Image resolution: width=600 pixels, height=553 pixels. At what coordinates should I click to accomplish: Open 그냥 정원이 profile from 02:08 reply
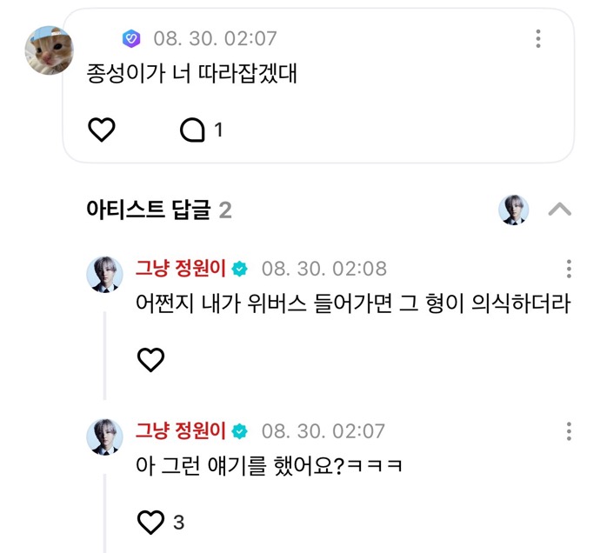(x=180, y=269)
